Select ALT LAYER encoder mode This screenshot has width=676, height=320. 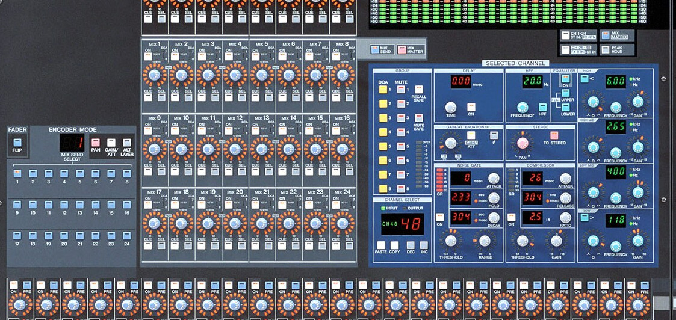(x=127, y=143)
